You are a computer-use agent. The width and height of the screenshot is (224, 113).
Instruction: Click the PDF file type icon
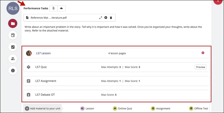[27, 18]
